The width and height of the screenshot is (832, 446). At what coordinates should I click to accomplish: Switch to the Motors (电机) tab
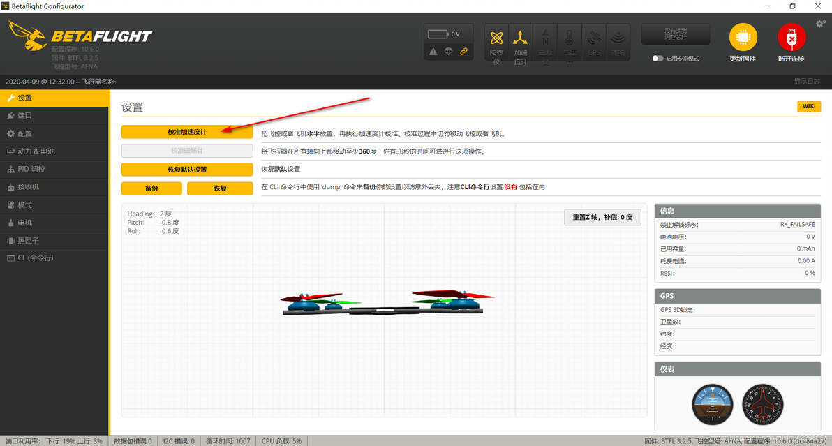(54, 223)
